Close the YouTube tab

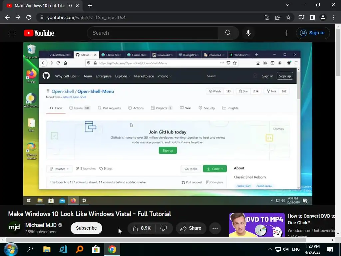tap(77, 6)
